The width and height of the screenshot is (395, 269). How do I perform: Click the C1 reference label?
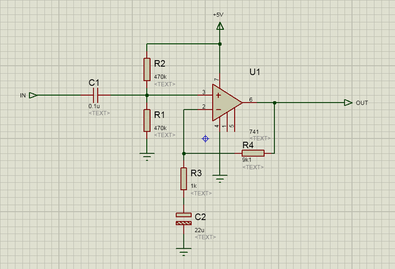click(94, 83)
